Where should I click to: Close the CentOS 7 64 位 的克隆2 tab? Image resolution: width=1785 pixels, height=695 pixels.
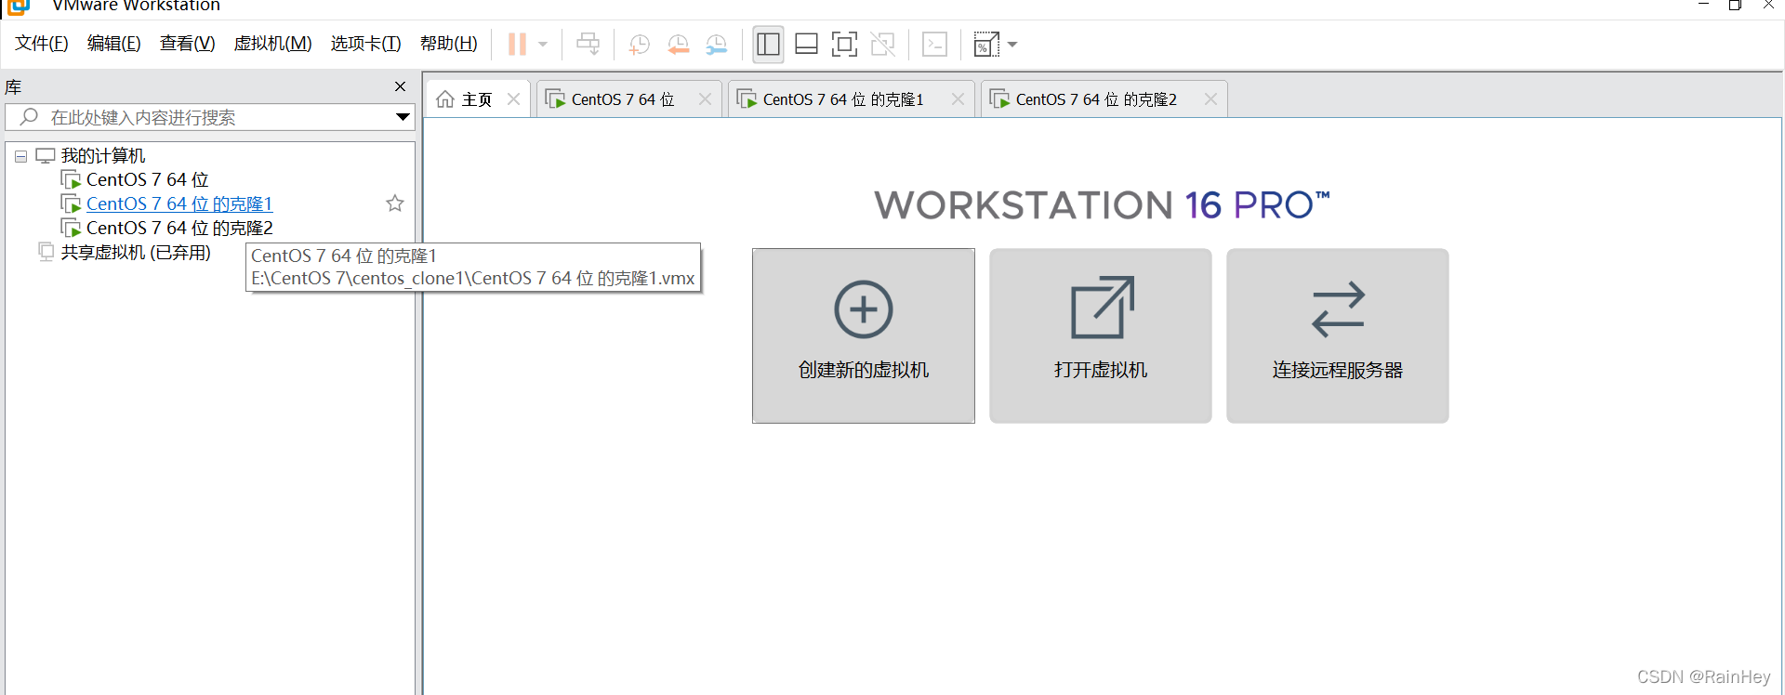click(x=1210, y=99)
